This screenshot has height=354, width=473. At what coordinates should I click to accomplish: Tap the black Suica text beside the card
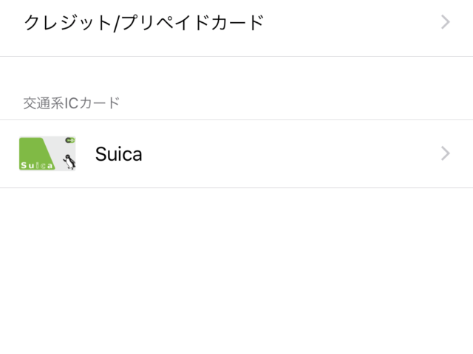118,154
